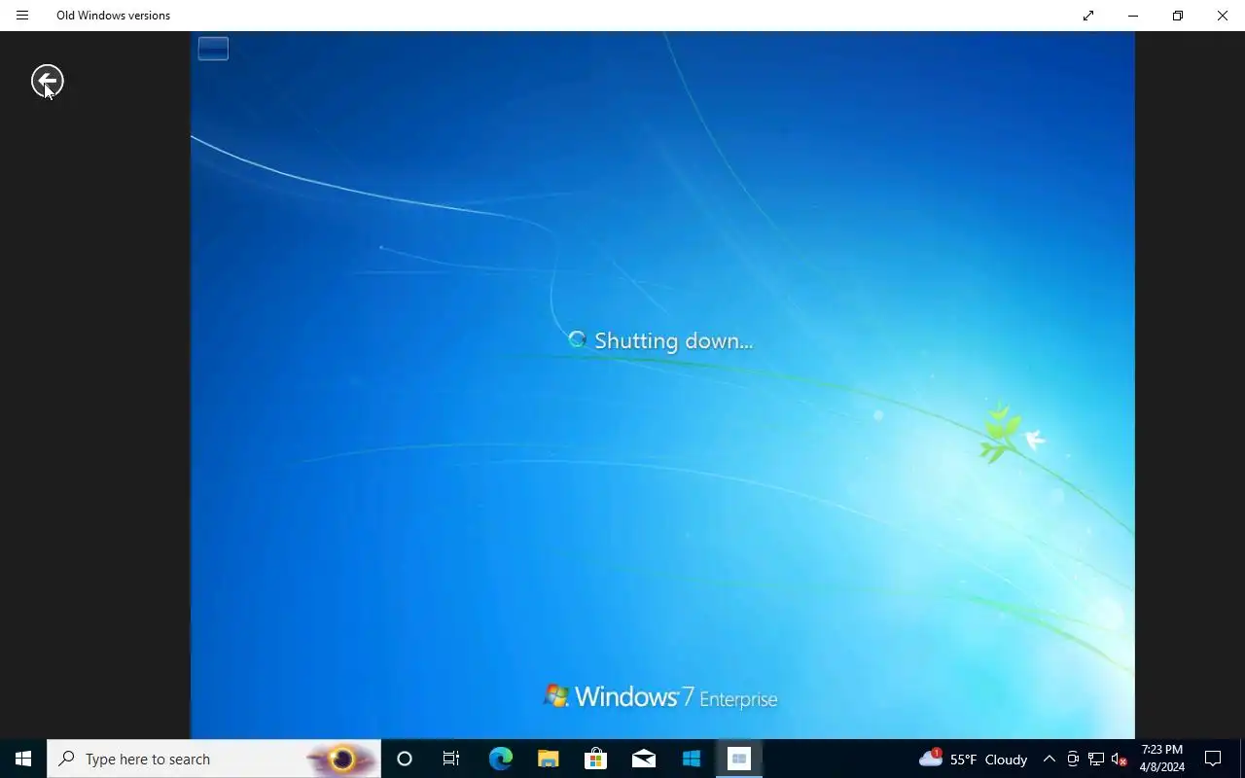
Task: Open the Action Center notification icon
Action: pos(1213,759)
